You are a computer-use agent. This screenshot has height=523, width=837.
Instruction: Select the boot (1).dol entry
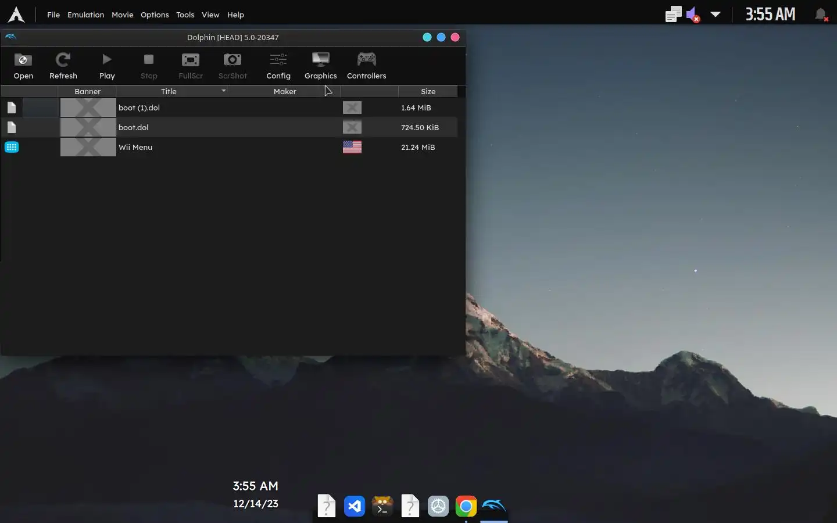pyautogui.click(x=229, y=108)
